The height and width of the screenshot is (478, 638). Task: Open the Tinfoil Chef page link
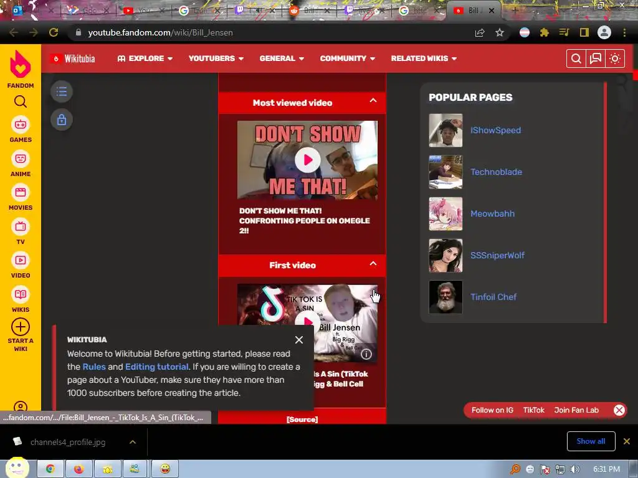click(x=493, y=297)
